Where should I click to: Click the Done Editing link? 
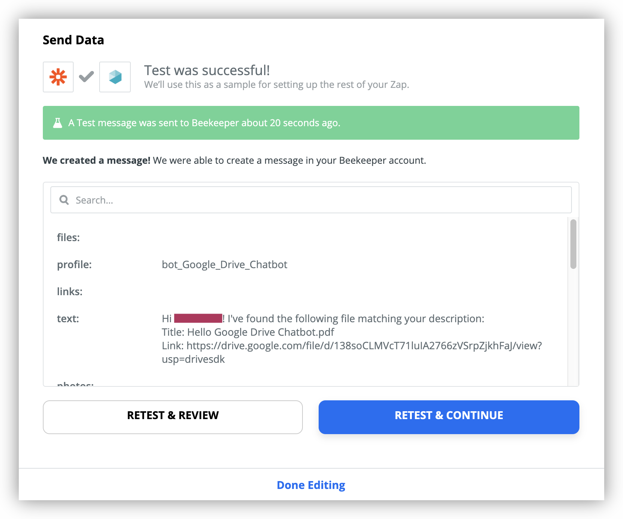click(x=311, y=485)
